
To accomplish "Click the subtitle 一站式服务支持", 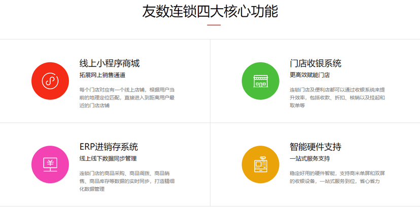I will [x=309, y=159].
